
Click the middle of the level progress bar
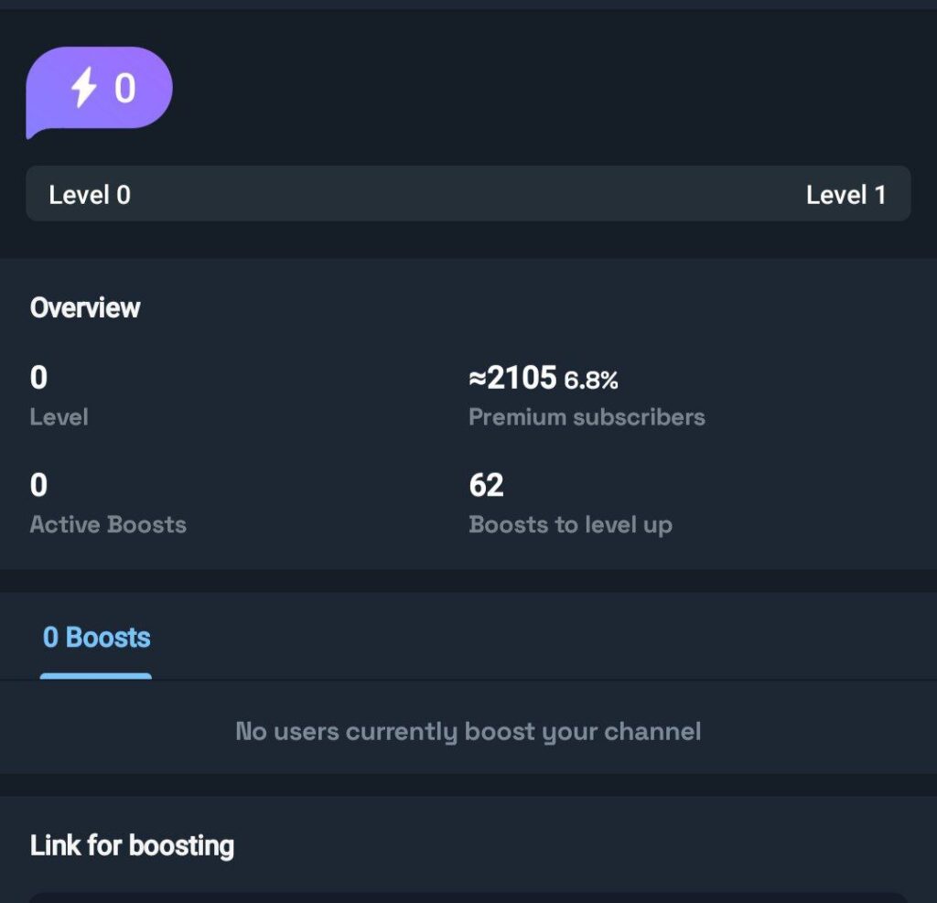(x=468, y=194)
